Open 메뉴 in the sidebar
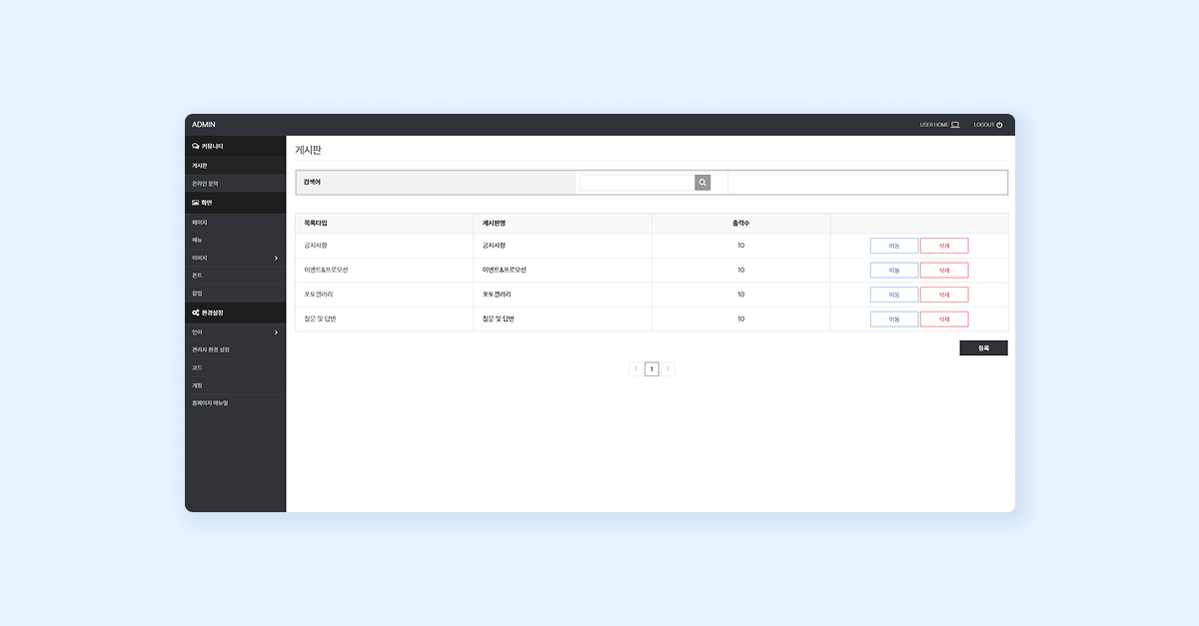Screen dimensions: 1199x626 236,240
